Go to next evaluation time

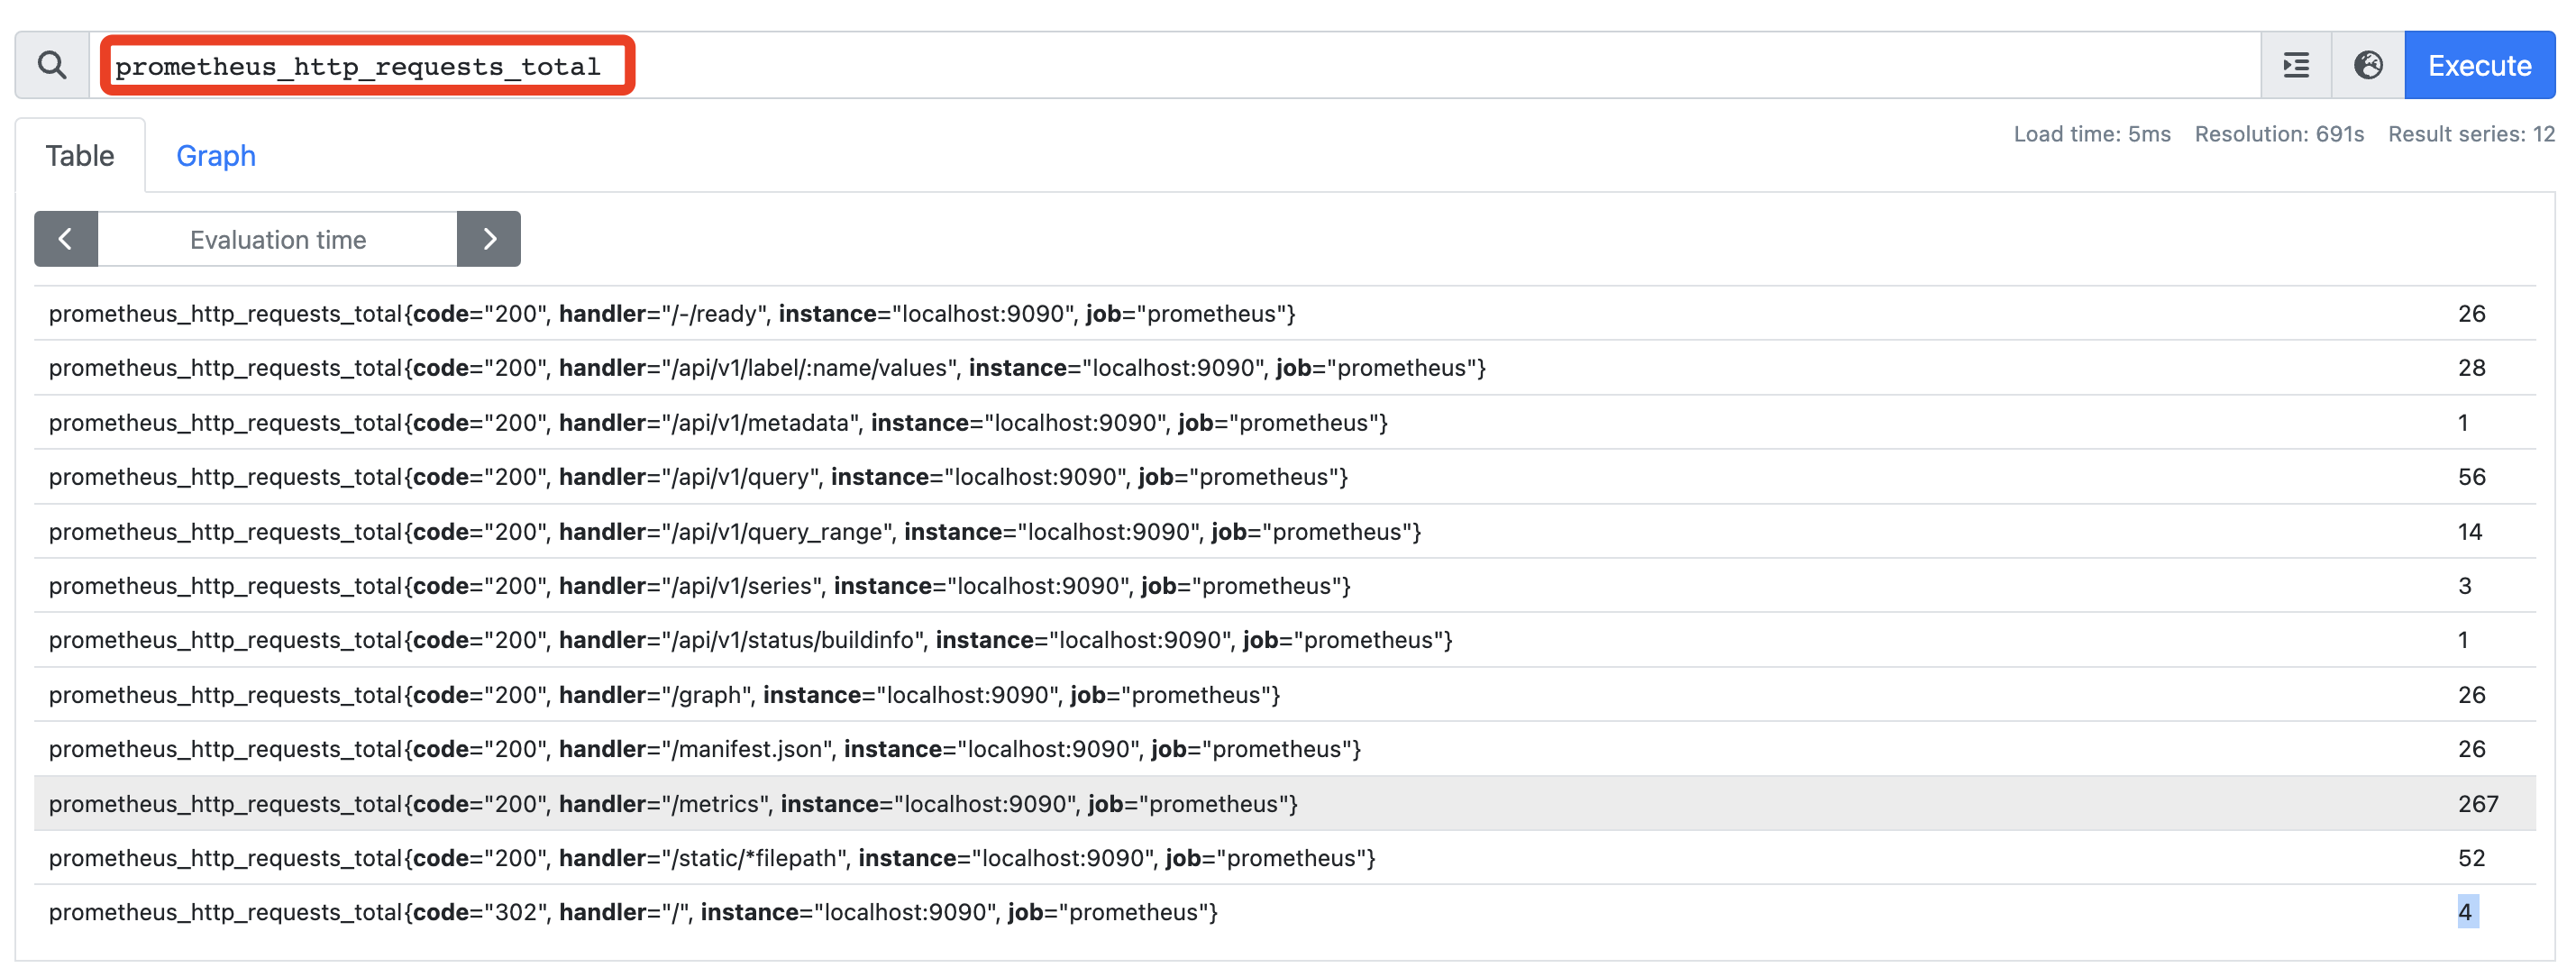(x=489, y=239)
